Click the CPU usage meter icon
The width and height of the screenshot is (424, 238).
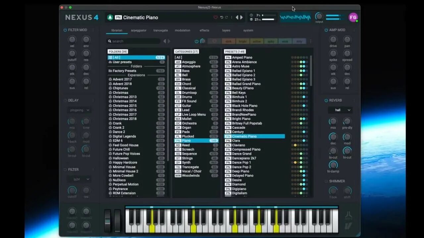tap(251, 15)
